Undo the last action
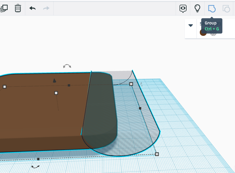Image resolution: width=235 pixels, height=173 pixels. [32, 8]
